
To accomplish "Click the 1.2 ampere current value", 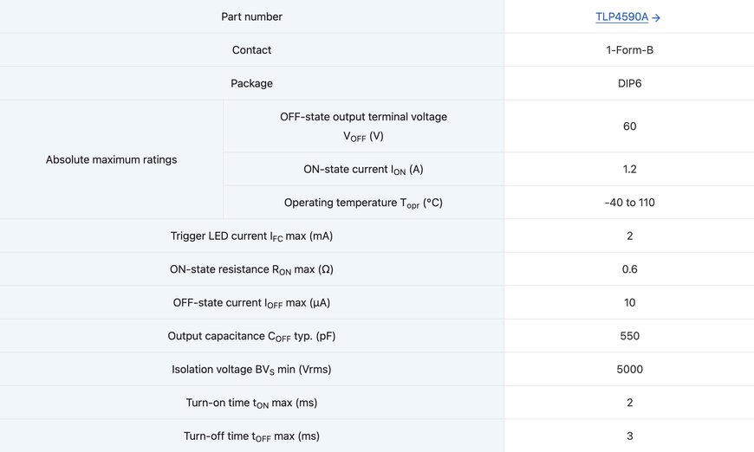I will click(629, 169).
